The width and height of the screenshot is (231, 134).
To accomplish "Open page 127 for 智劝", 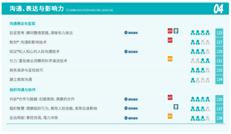I will tap(219, 42).
